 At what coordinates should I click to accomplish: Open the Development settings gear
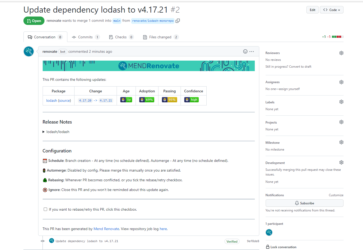tap(341, 162)
